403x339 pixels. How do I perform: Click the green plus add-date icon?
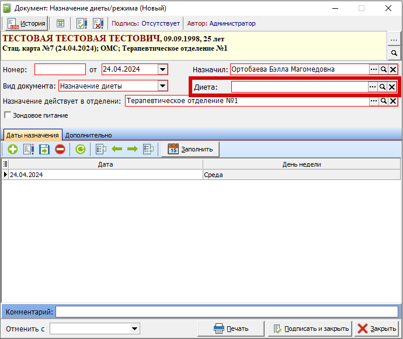click(x=12, y=149)
